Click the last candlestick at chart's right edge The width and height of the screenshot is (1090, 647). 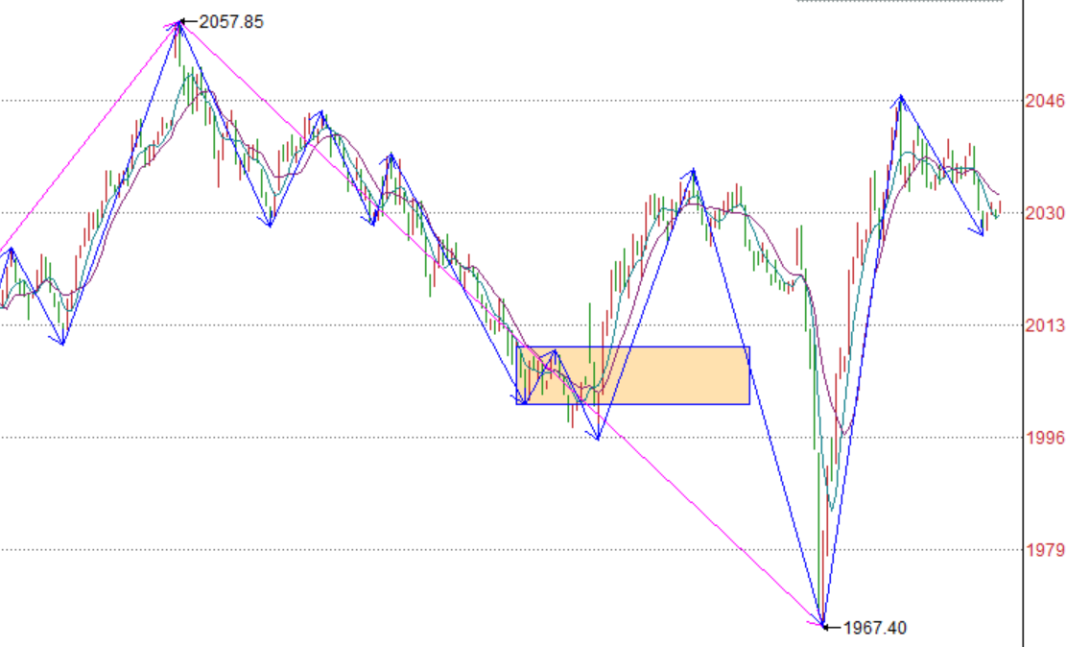coord(1000,206)
